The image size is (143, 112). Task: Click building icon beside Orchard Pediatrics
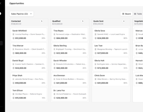[x=55, y=94]
